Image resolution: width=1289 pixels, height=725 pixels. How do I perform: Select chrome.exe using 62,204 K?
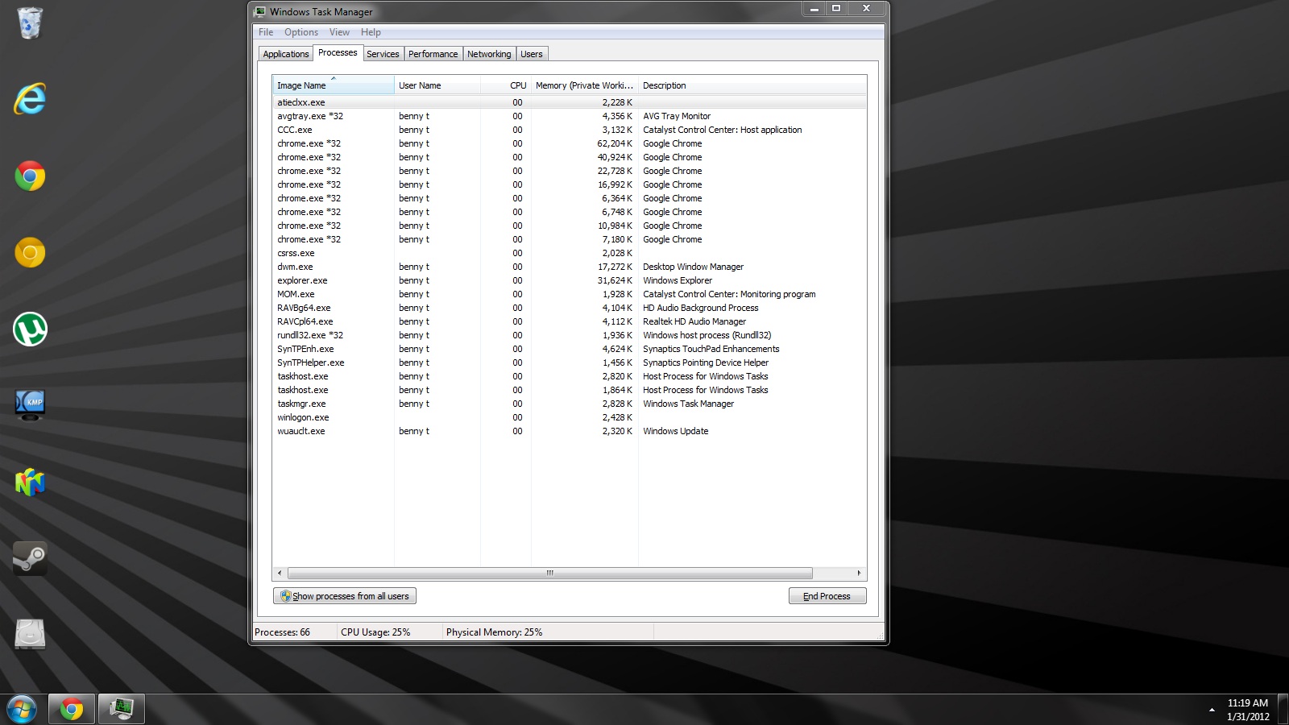(x=570, y=143)
